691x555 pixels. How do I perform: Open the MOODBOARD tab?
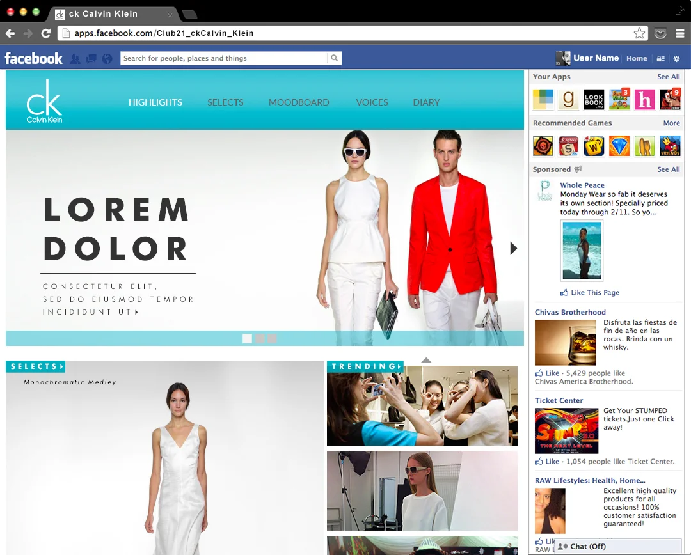[x=299, y=102]
